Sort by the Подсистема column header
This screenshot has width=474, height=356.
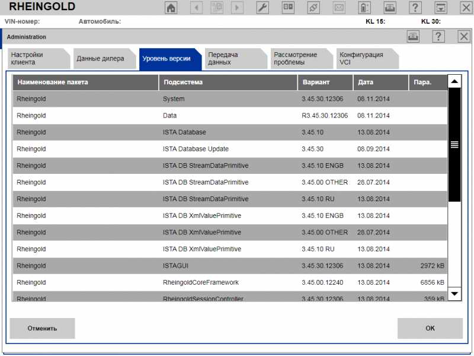tap(228, 82)
